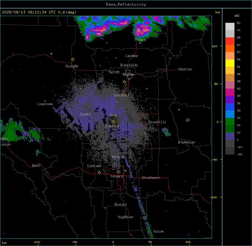Click the yellow diamond marker above the Calgary label

(x=118, y=172)
